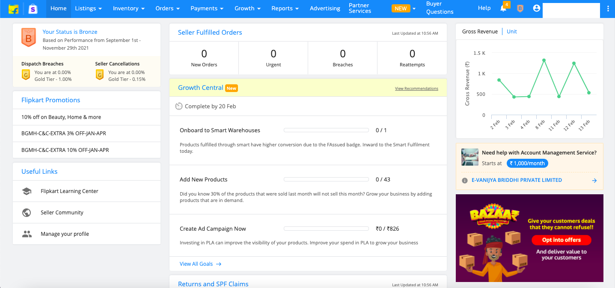Click the ₹1,000/month price pill
Image resolution: width=615 pixels, height=288 pixels.
click(x=527, y=163)
